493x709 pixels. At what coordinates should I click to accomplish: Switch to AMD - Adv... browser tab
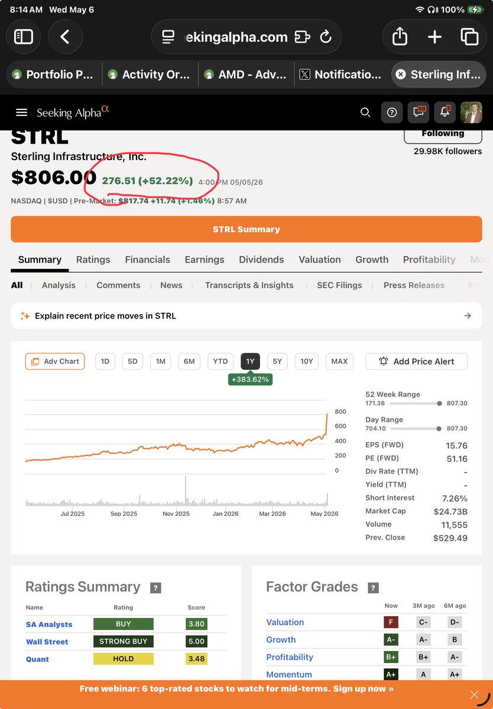(246, 74)
